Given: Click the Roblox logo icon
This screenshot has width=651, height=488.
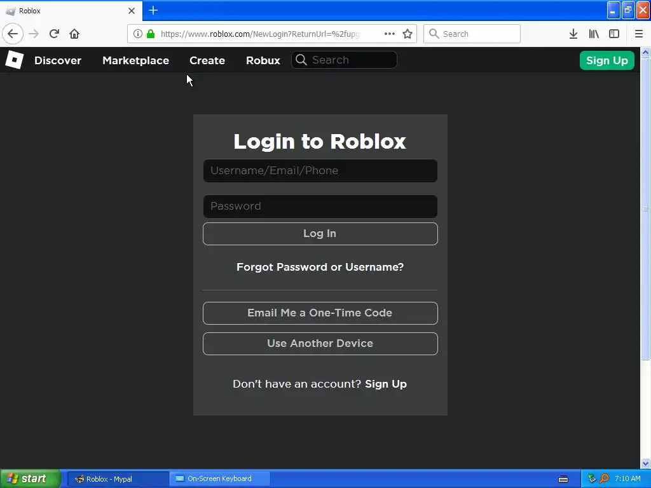Looking at the screenshot, I should tap(14, 60).
